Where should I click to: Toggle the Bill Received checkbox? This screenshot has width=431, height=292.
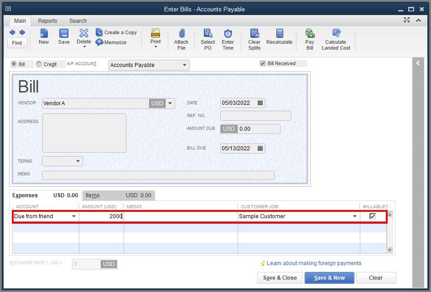[263, 63]
